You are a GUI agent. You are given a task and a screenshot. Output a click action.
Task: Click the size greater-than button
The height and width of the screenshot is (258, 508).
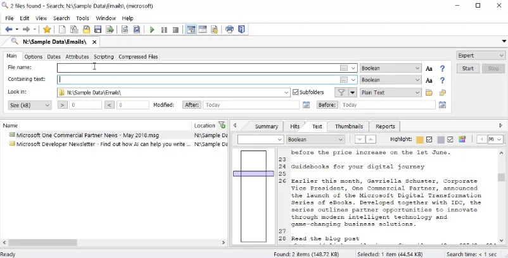pos(63,105)
